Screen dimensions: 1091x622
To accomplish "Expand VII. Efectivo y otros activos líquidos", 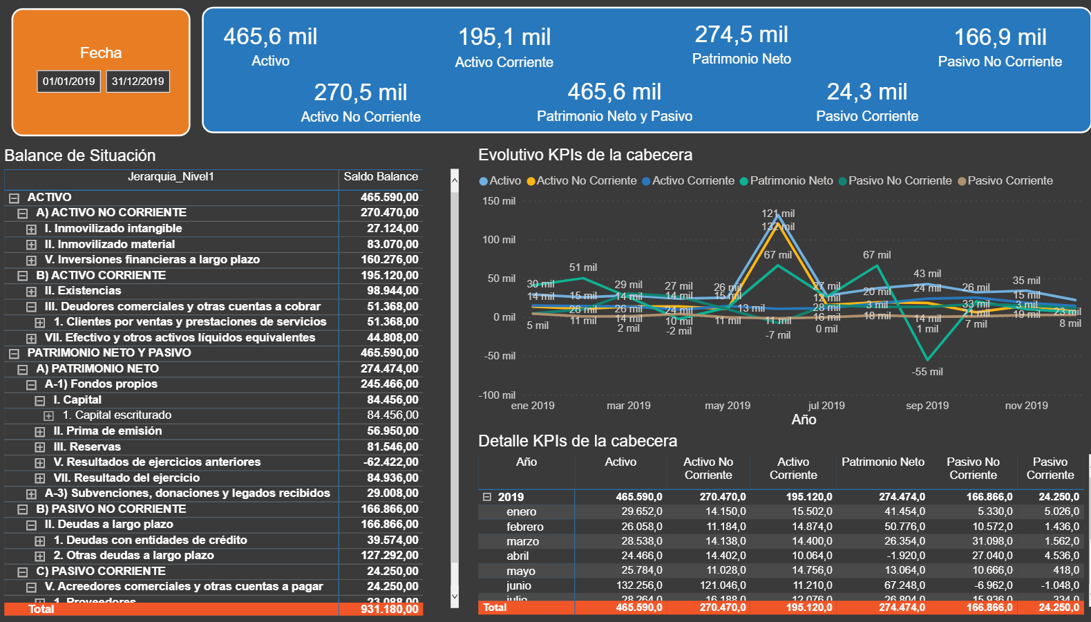I will click(31, 339).
